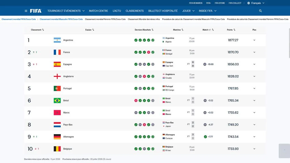
Task: Sort by Derniers Résultats arrows
Action: tap(153, 30)
